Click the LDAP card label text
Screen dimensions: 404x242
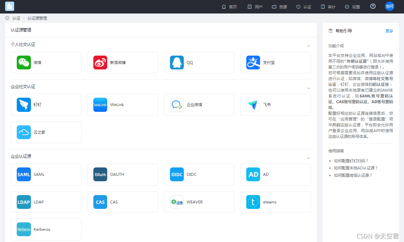coord(39,202)
